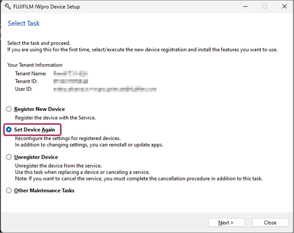Select the Unregister Device radio button
Viewport: 294px width, 233px height.
pyautogui.click(x=9, y=157)
